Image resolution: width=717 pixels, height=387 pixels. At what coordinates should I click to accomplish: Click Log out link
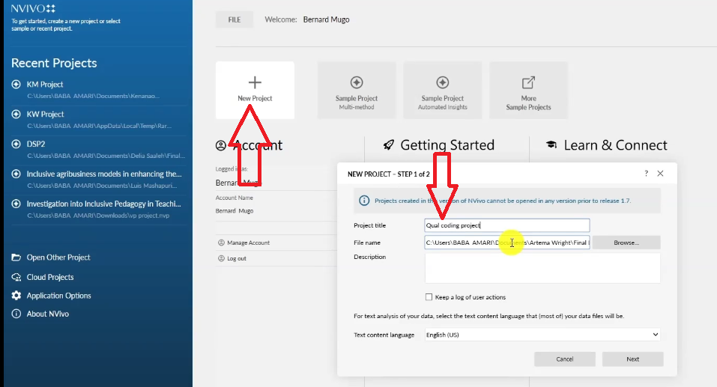(236, 258)
